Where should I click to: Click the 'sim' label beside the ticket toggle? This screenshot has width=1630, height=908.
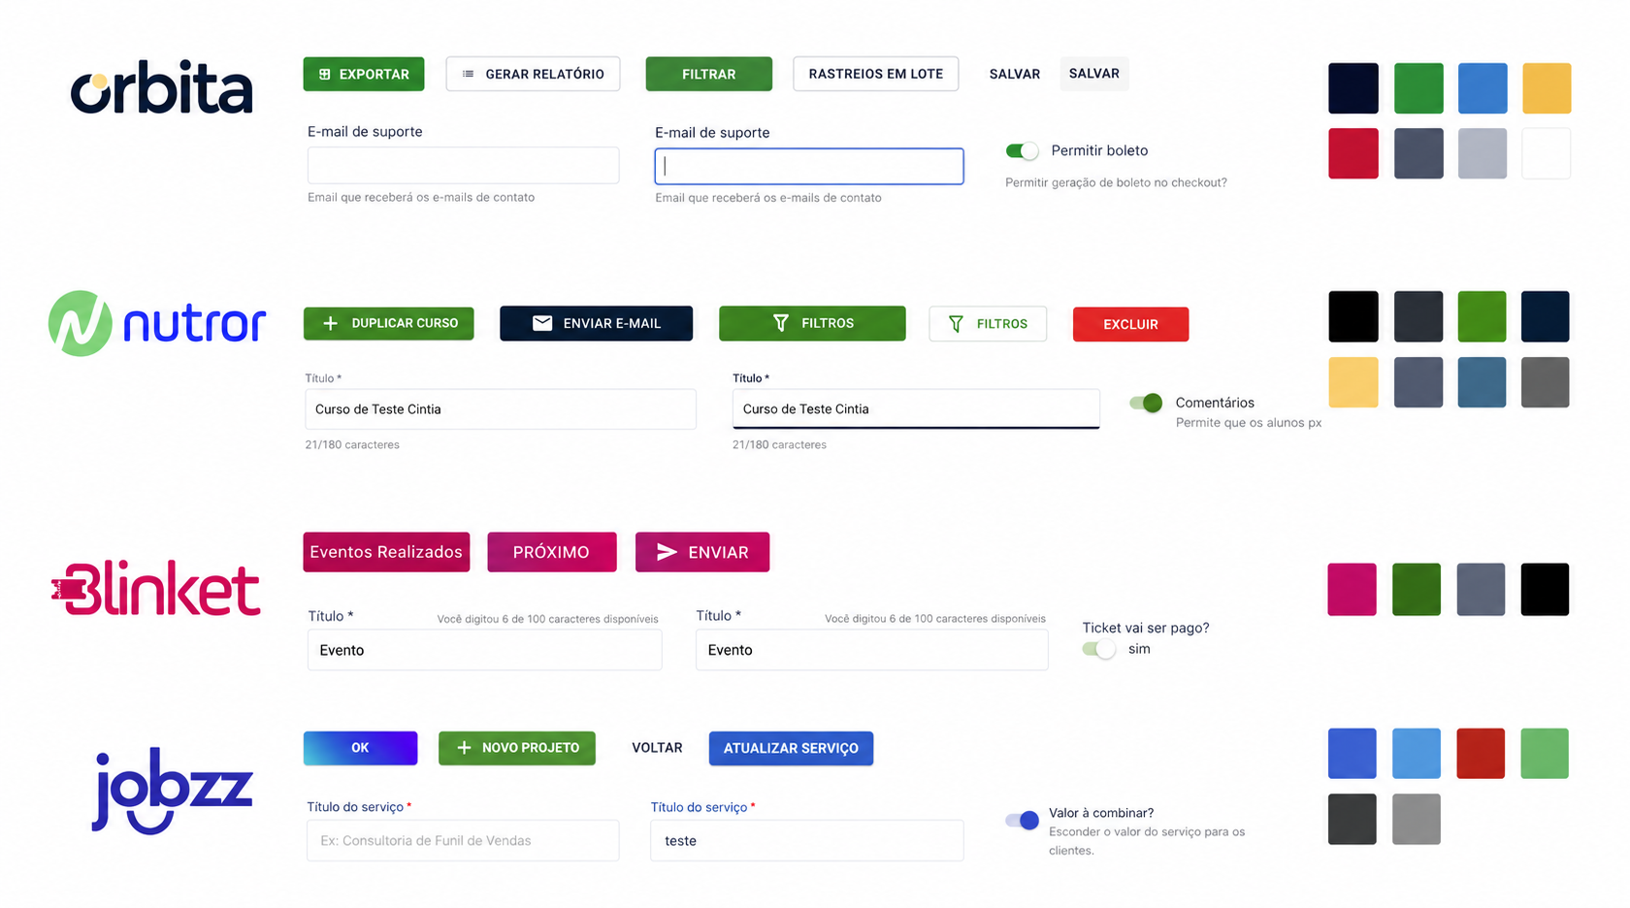pyautogui.click(x=1139, y=649)
